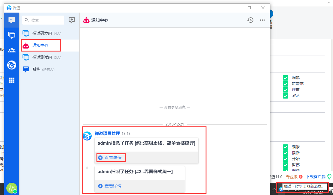The image size is (333, 195).
Task: Uncheck the 暂停 checkbox
Action: coord(286,165)
